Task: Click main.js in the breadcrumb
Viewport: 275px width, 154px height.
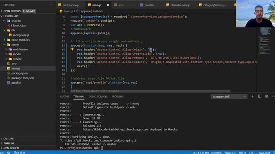Action: tap(68, 11)
